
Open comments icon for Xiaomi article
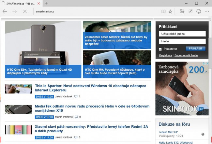point(76,137)
